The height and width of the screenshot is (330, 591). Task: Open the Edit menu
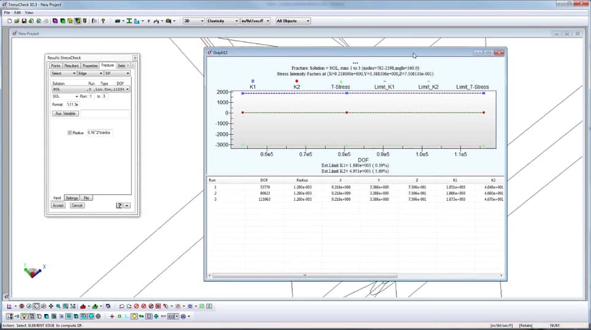click(x=17, y=12)
